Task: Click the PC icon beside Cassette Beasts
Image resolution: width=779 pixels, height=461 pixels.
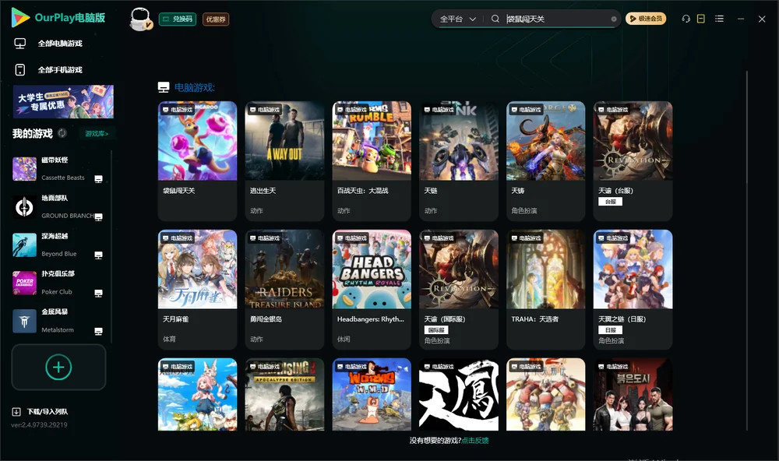Action: [98, 179]
